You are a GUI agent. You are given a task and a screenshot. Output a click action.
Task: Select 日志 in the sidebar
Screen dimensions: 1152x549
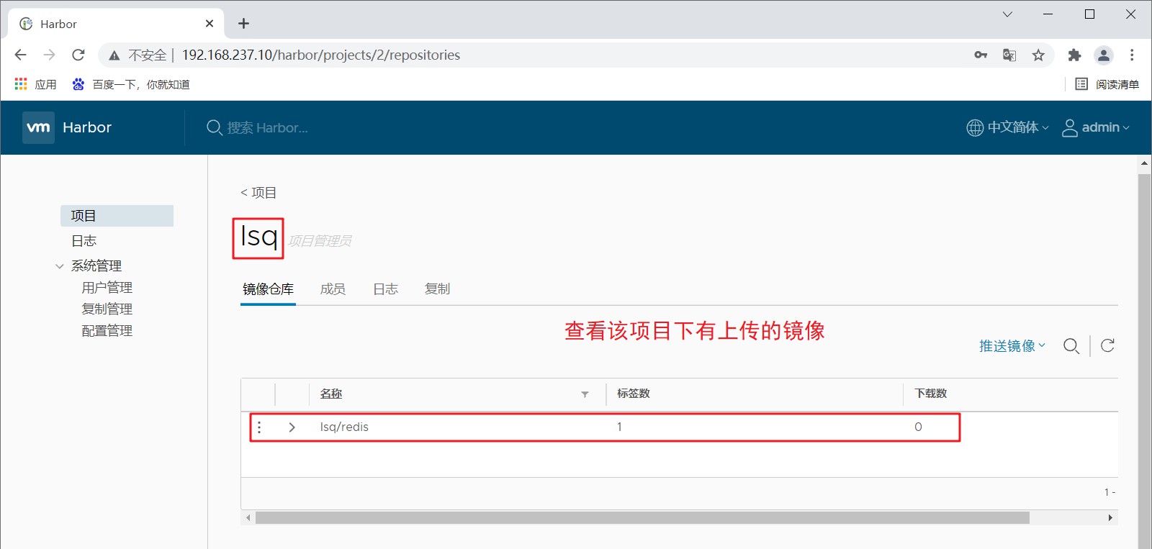point(84,241)
